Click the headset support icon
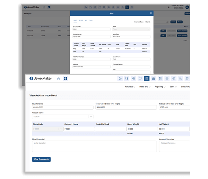Viewport: 208px width, 179px height. [x=127, y=78]
